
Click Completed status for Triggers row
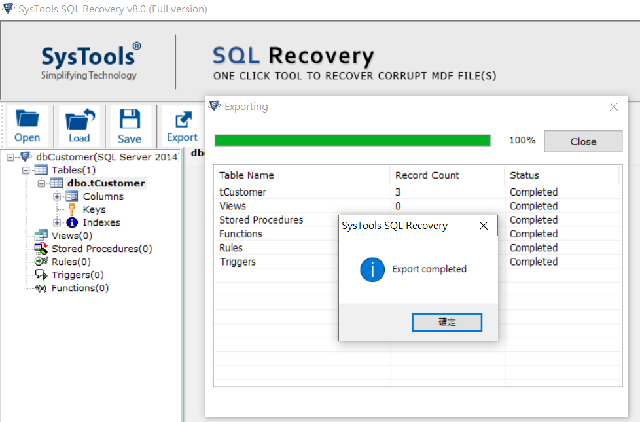[533, 262]
